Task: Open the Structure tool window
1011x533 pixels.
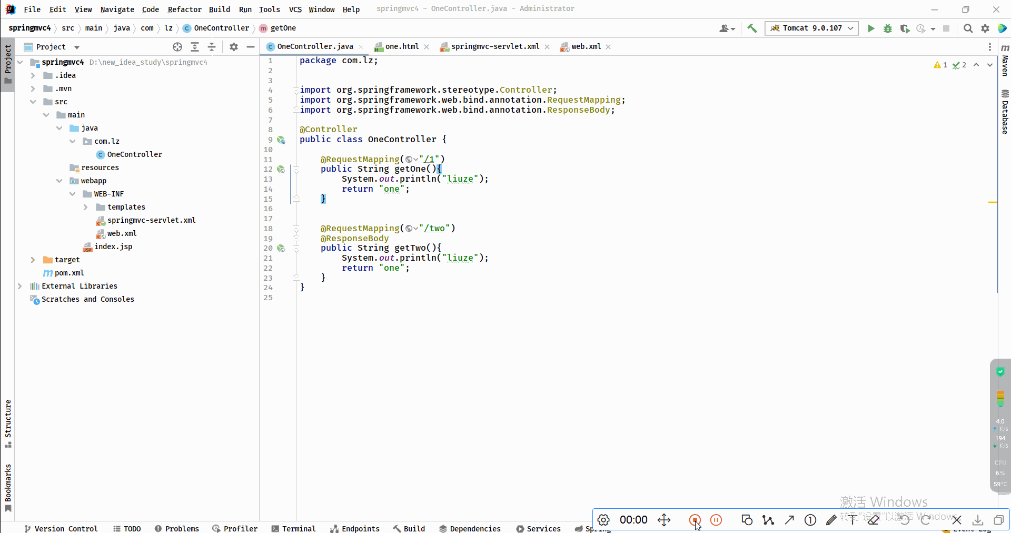Action: [8, 423]
